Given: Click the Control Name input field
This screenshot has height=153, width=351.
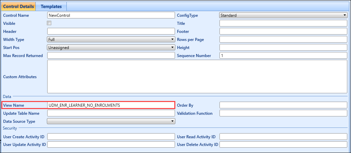Looking at the screenshot, I should click(x=111, y=15).
